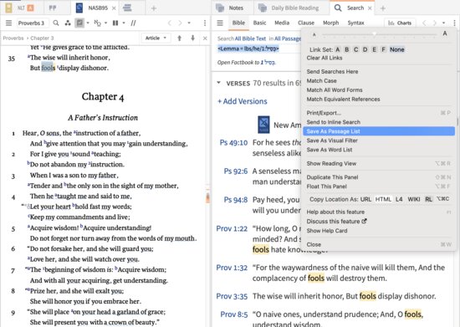The height and width of the screenshot is (327, 460).
Task: Set link set to None
Action: coord(397,49)
